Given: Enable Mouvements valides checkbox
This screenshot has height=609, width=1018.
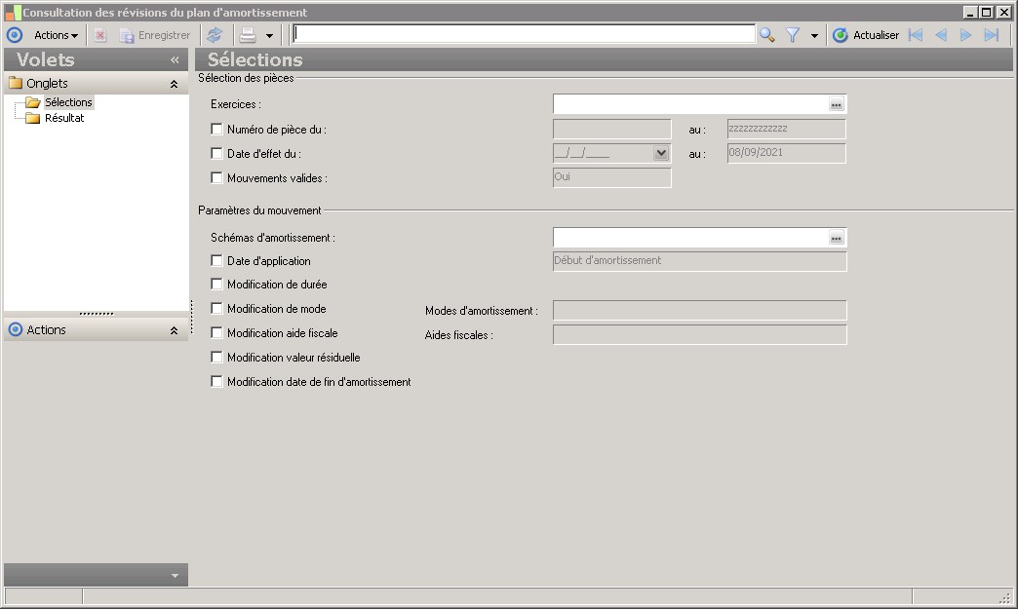Looking at the screenshot, I should pyautogui.click(x=216, y=177).
